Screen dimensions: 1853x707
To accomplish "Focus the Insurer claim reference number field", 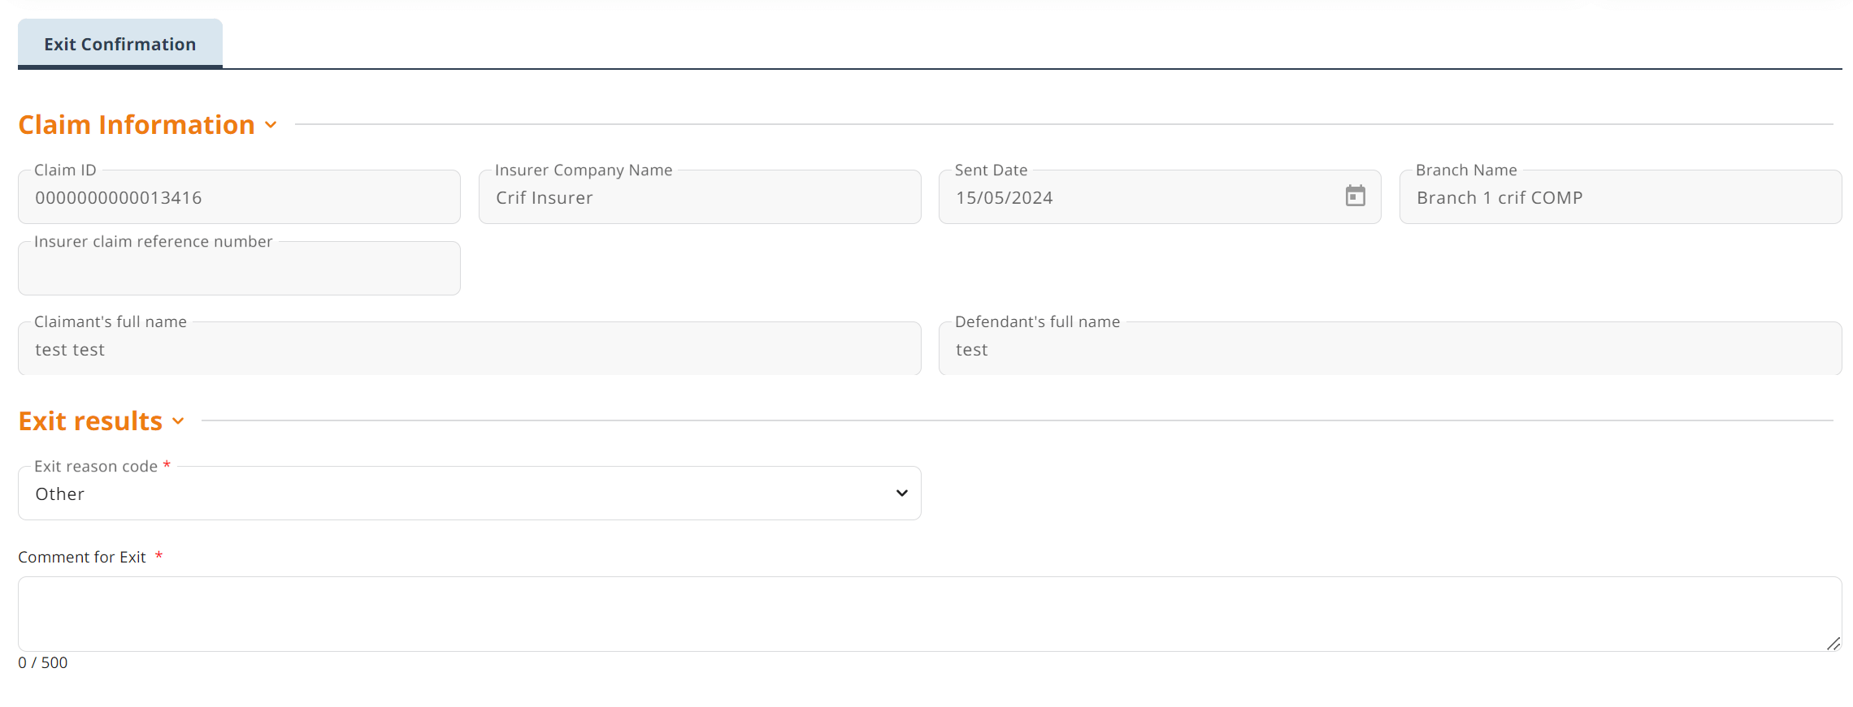I will point(239,268).
